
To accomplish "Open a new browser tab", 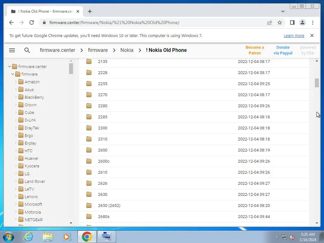I will click(x=90, y=11).
